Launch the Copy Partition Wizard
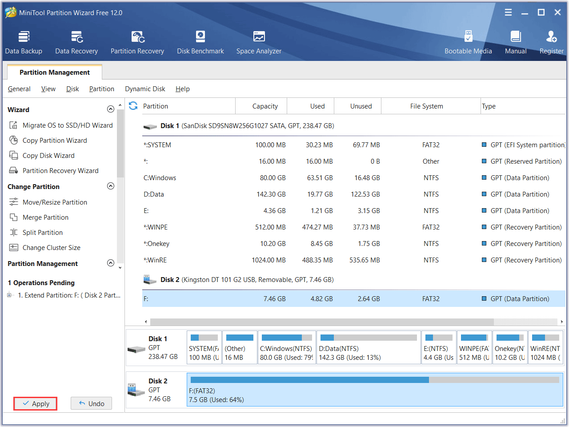Viewport: 569px width, 427px height. (48, 141)
